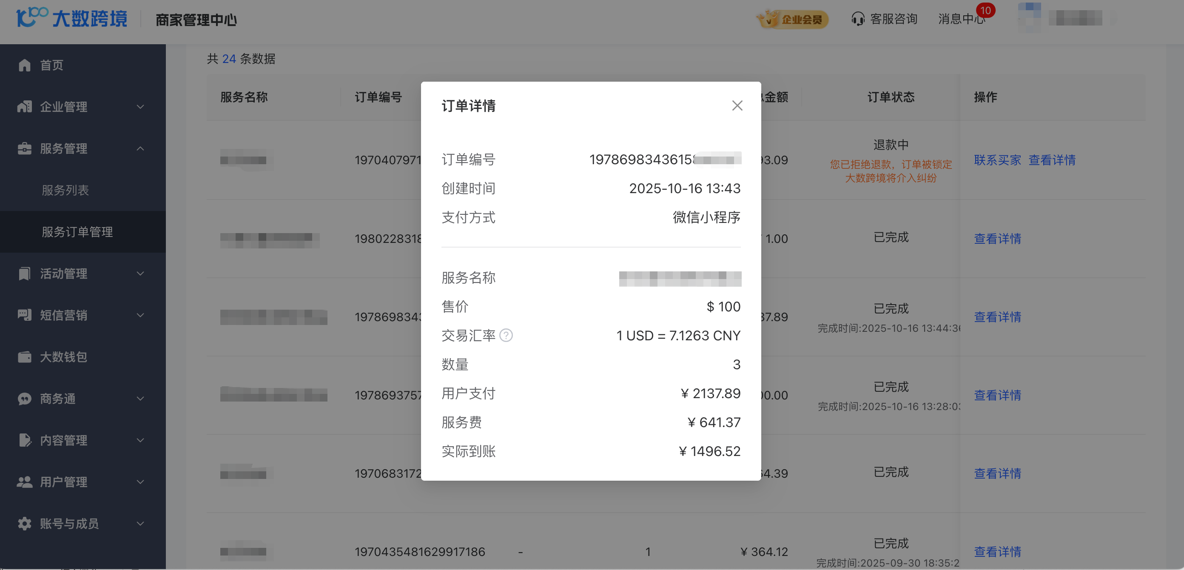Click the customer service headset icon
The width and height of the screenshot is (1184, 570).
point(858,19)
